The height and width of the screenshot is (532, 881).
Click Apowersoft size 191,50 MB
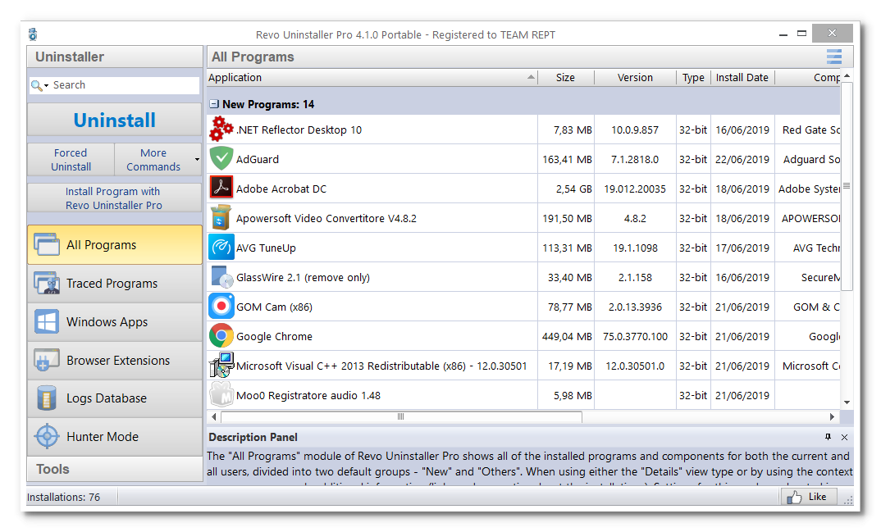[567, 218]
